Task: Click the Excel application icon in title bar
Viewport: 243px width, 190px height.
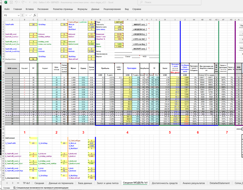Action: point(6,2)
